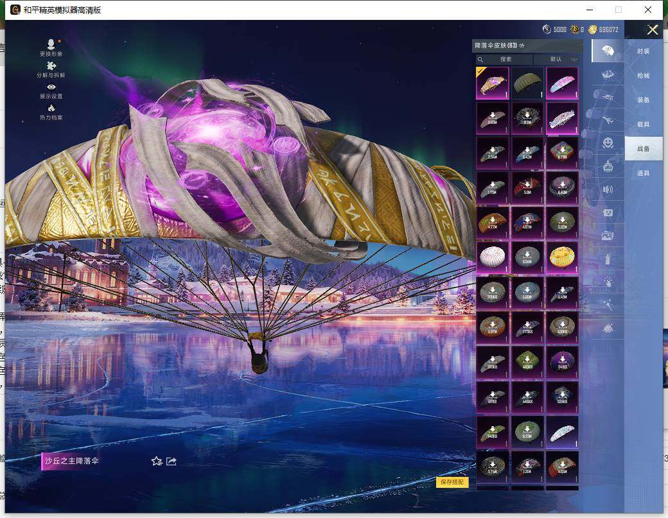Close the emulator window
The width and height of the screenshot is (668, 518).
point(648,10)
